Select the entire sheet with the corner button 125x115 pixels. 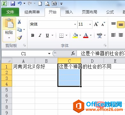pos(7,61)
